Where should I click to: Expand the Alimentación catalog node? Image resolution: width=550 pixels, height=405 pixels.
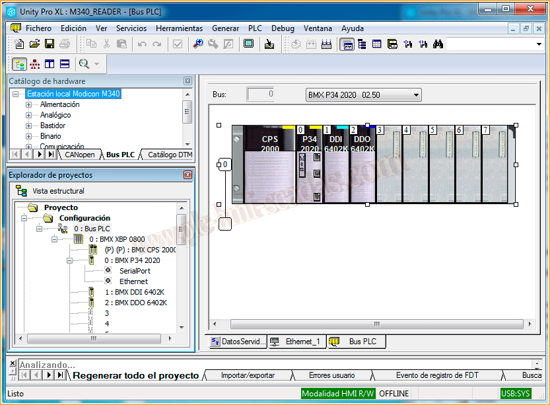click(x=28, y=104)
